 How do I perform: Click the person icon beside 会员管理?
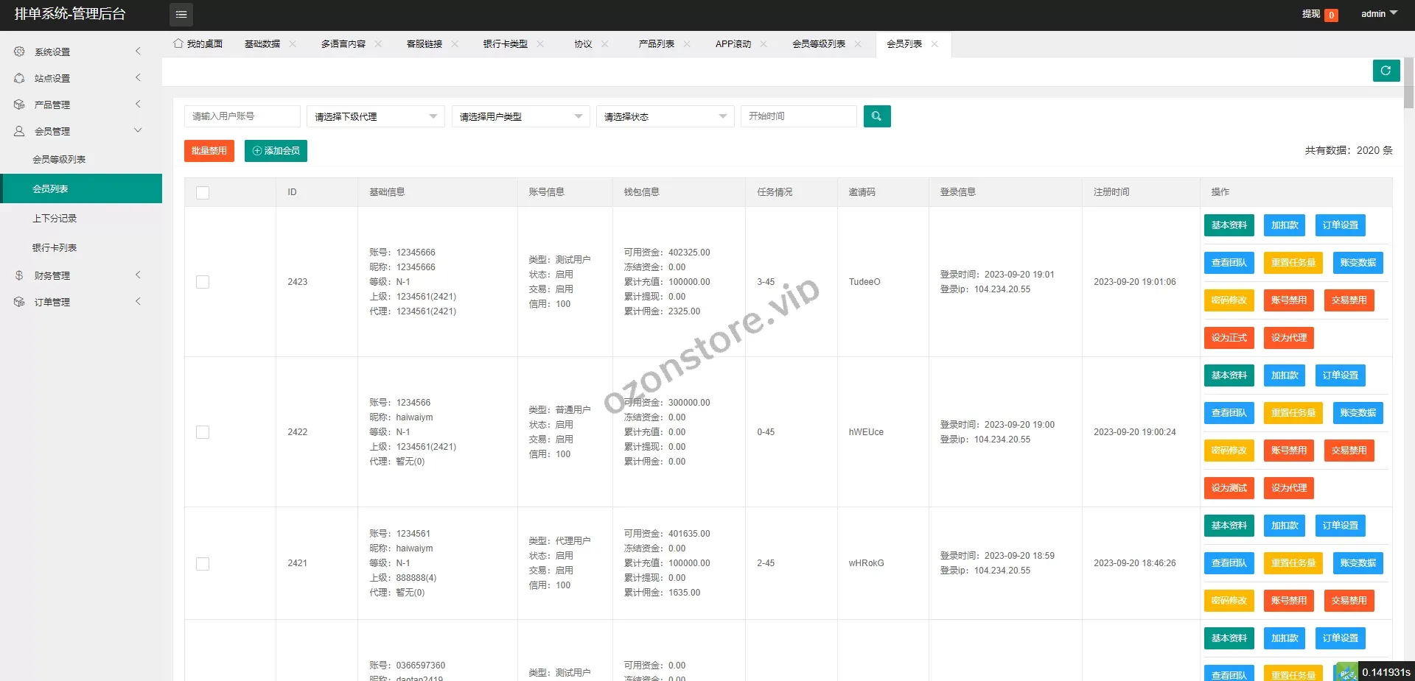click(19, 131)
